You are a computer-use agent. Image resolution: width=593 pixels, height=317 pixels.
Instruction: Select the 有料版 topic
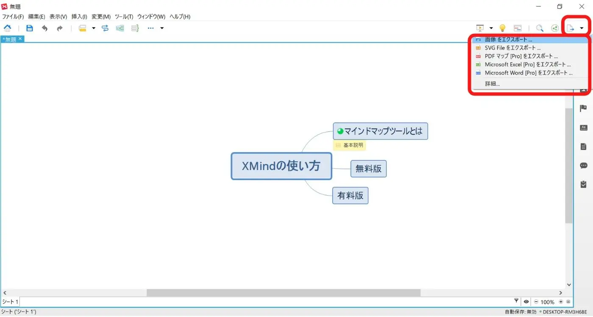click(350, 195)
